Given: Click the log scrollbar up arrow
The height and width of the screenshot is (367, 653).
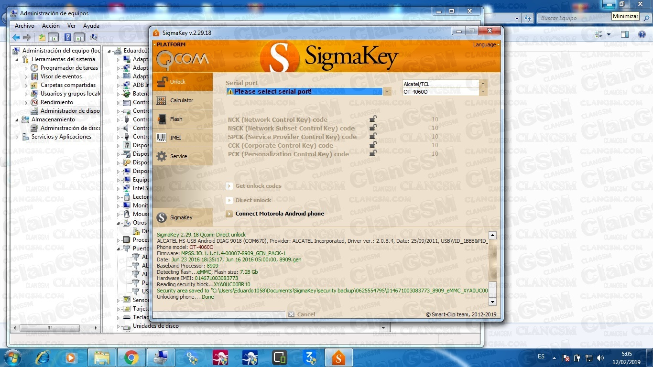Looking at the screenshot, I should click(x=492, y=236).
